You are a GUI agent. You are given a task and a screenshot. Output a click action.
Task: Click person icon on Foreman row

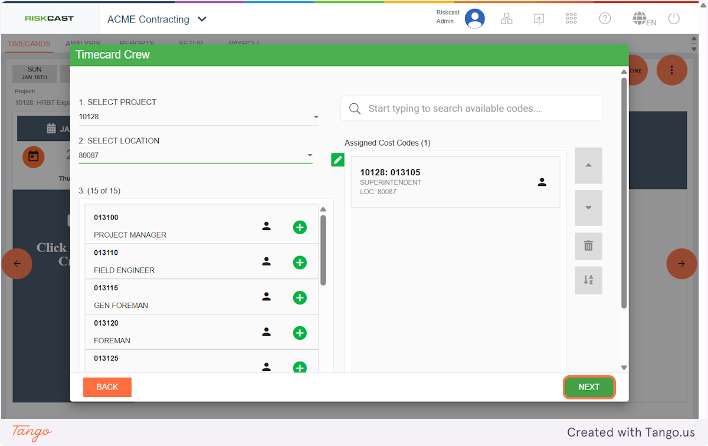[266, 332]
